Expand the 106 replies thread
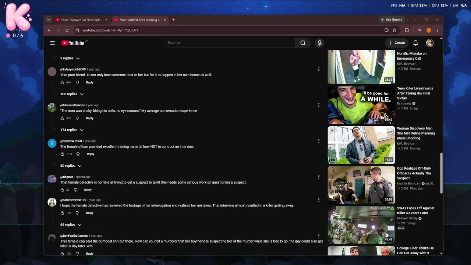Viewport: 471px width, 265px height. [x=72, y=94]
